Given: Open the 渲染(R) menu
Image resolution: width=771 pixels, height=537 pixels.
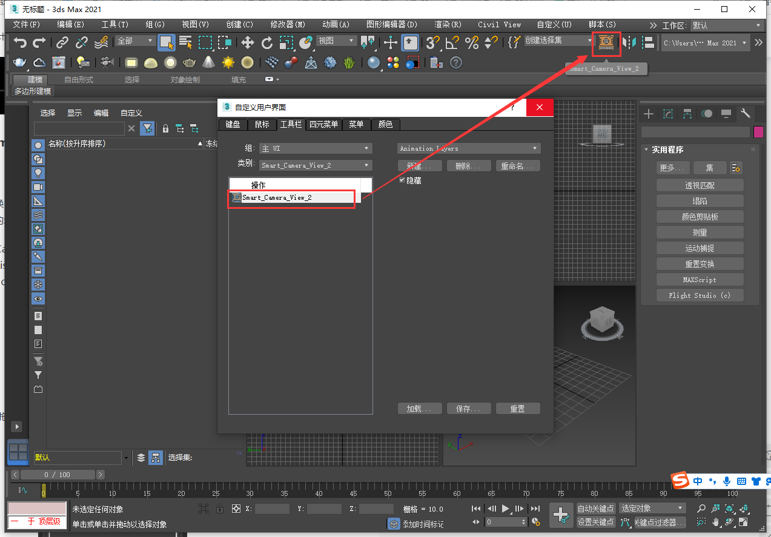Looking at the screenshot, I should pos(448,25).
